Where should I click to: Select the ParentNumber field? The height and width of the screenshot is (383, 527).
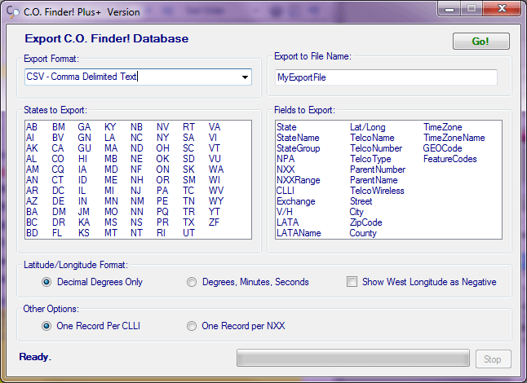pos(378,169)
